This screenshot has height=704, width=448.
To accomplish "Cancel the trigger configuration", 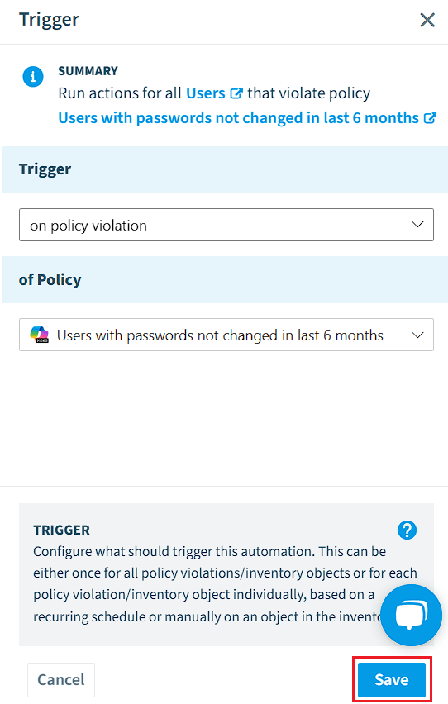I will 61,679.
